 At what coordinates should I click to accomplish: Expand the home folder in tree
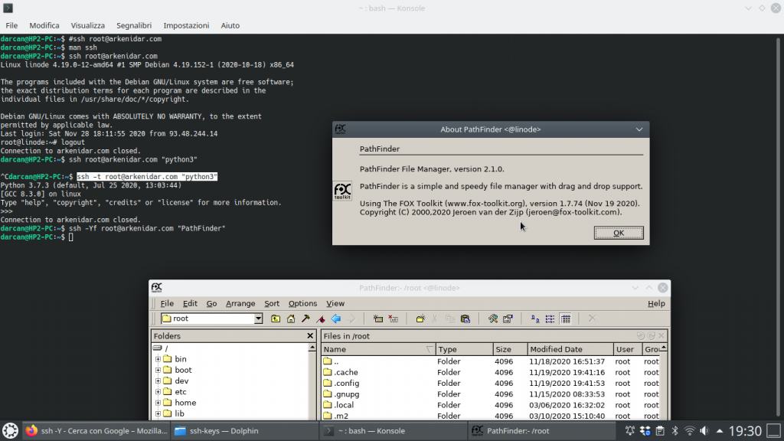click(x=158, y=403)
